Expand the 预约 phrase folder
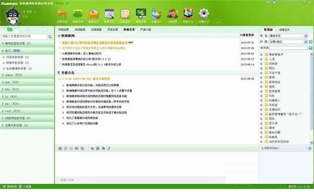The height and width of the screenshot is (192, 314). pyautogui.click(x=261, y=68)
